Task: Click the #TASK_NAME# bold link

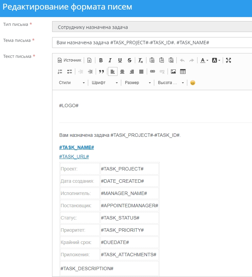Action: pyautogui.click(x=76, y=147)
